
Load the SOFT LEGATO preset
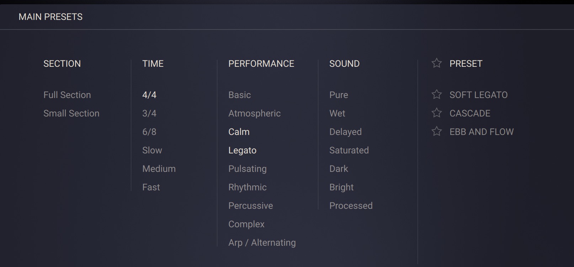(x=478, y=95)
